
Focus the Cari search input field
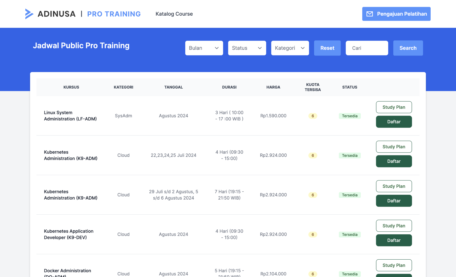367,48
